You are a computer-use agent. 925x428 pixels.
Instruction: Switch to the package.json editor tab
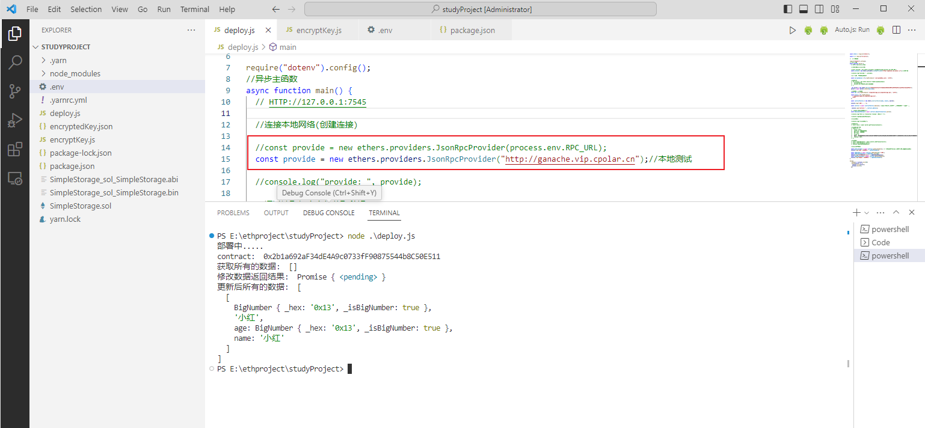tap(472, 30)
